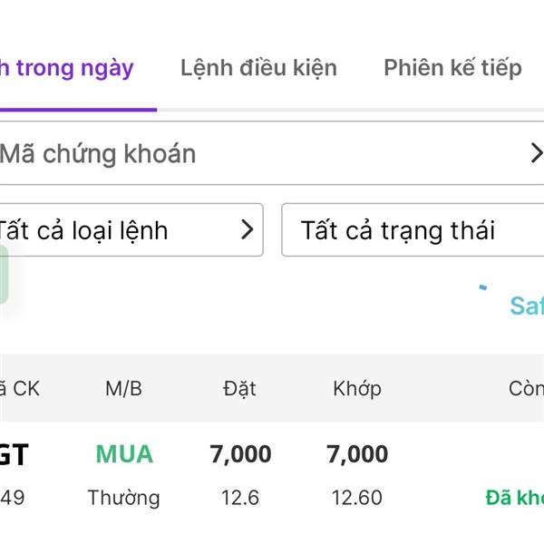Click the Đặt column header
544x544 pixels.
(x=239, y=389)
